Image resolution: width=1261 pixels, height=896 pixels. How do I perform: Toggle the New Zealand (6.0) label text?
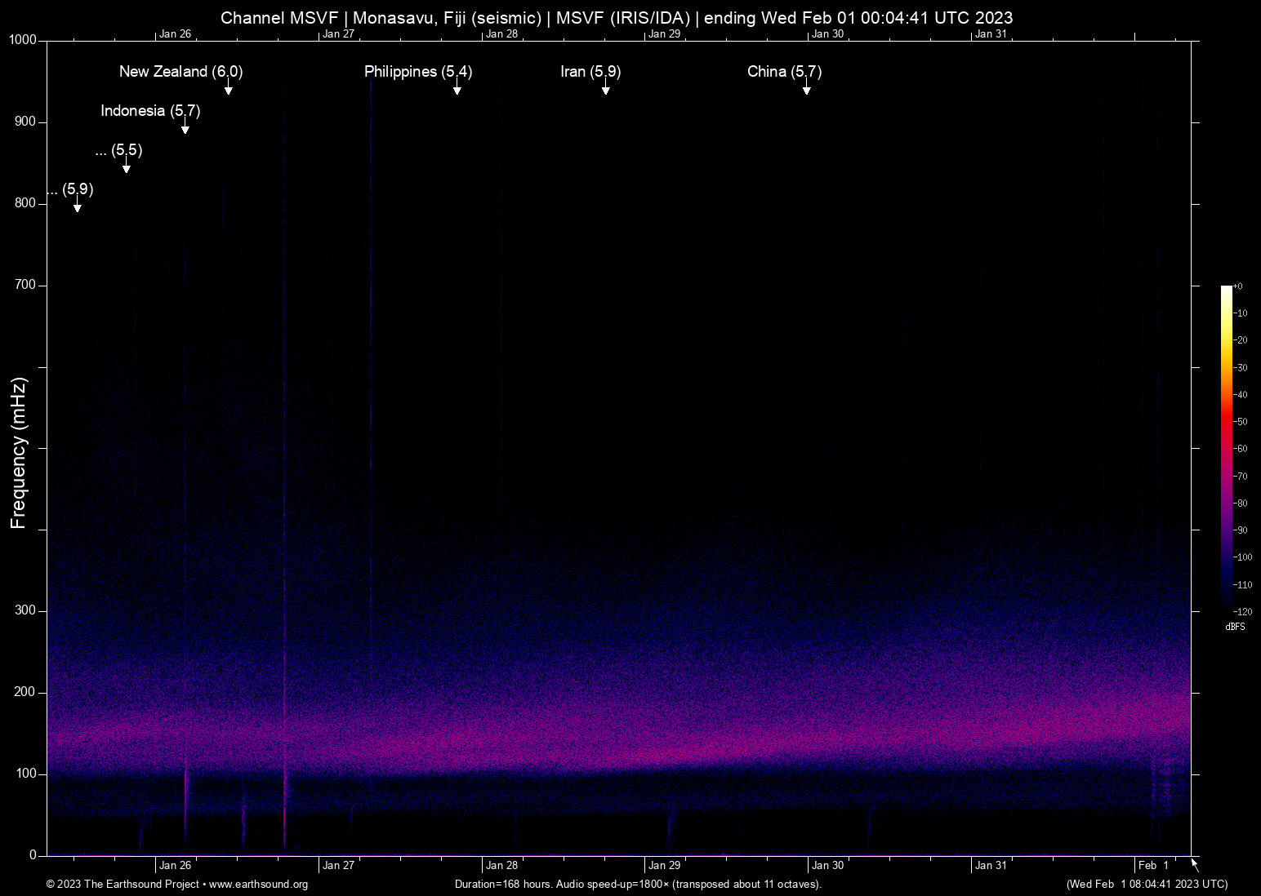(x=180, y=72)
